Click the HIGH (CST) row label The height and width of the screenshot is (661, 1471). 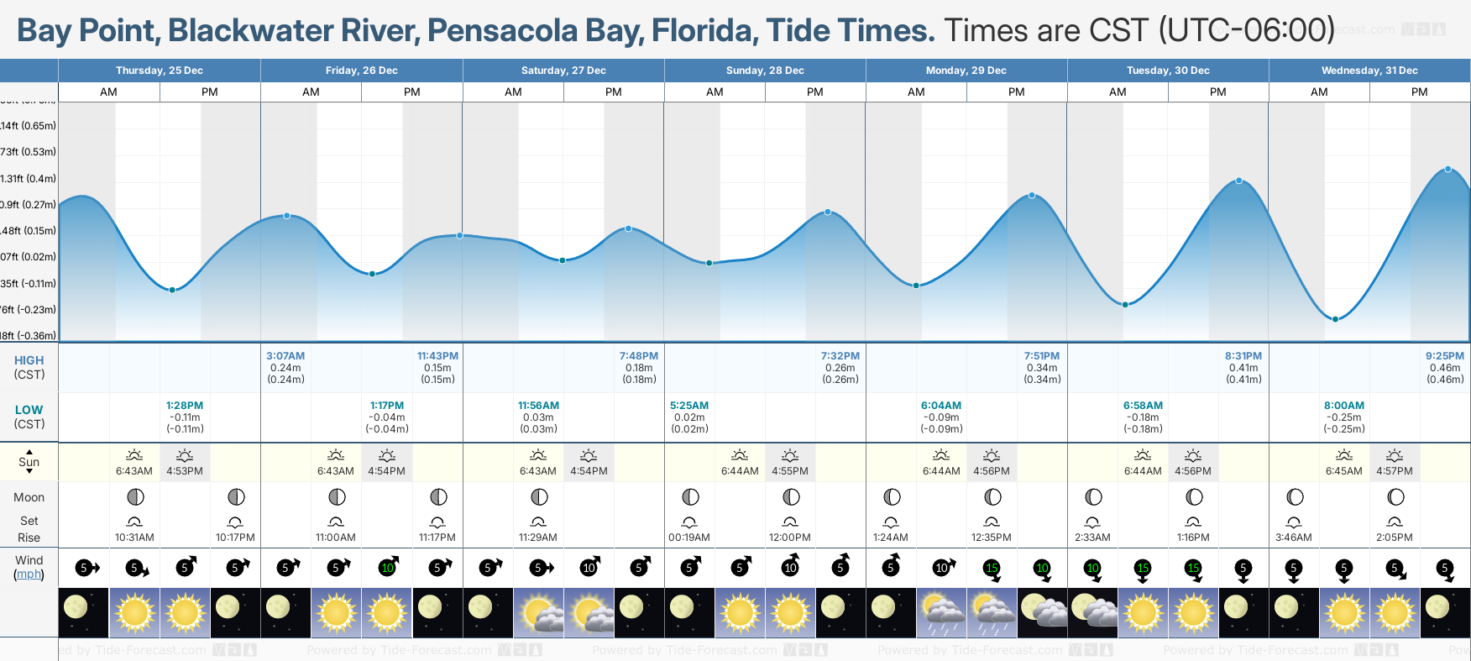pos(29,367)
